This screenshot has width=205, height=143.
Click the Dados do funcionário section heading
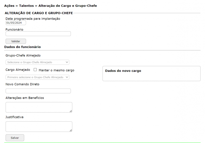[23, 47]
